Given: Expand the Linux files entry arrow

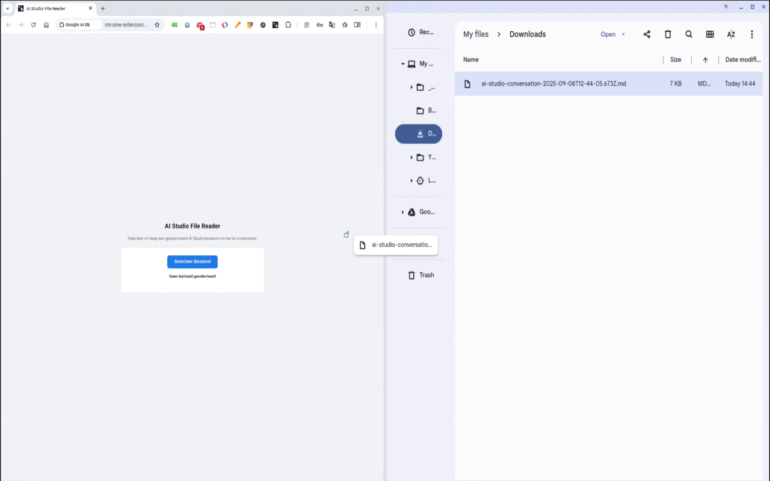Looking at the screenshot, I should tap(411, 180).
